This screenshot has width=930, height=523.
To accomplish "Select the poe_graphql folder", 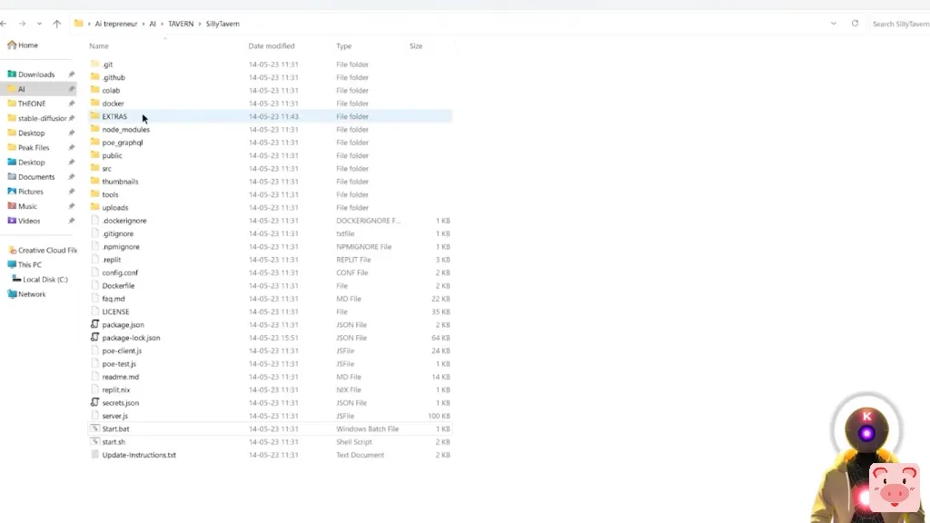I will (123, 143).
